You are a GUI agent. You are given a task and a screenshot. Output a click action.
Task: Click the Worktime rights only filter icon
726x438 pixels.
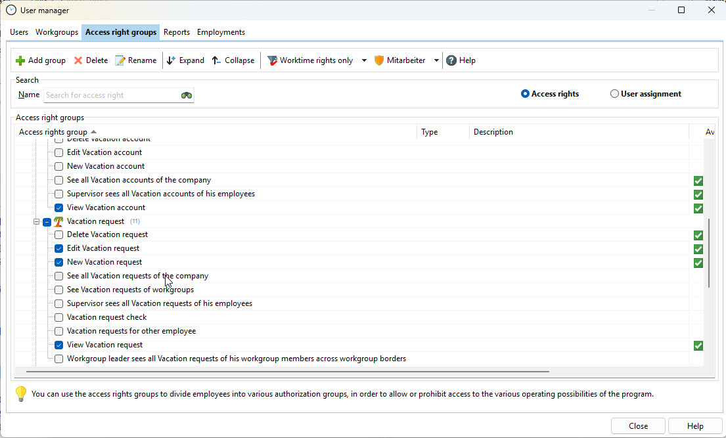(272, 60)
